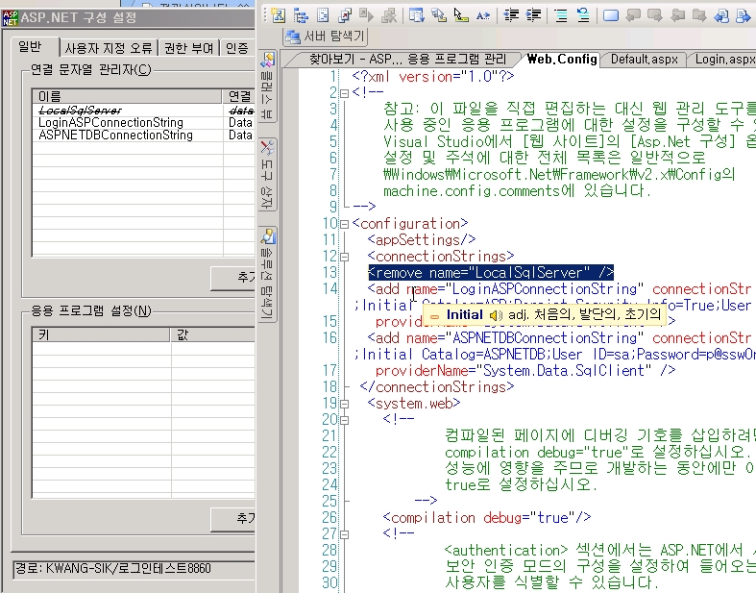Select the ASPNETDBConnectionString row
The width and height of the screenshot is (756, 593).
[143, 136]
